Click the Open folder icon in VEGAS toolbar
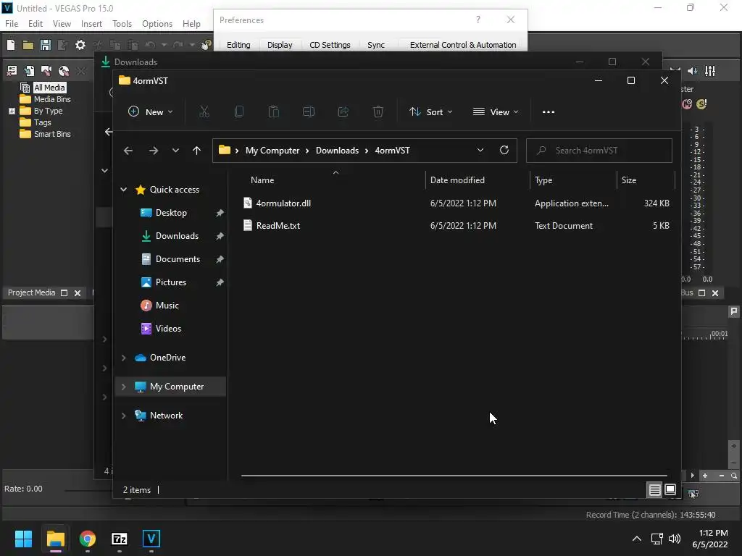742x556 pixels. (28, 45)
